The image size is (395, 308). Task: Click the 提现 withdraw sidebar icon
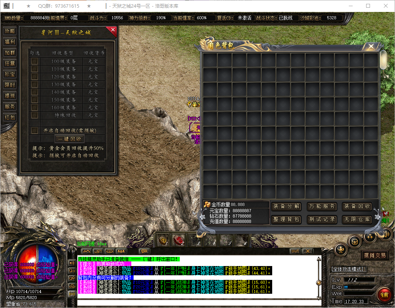point(10,96)
